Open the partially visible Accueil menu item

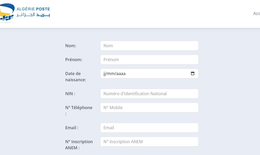tap(257, 13)
